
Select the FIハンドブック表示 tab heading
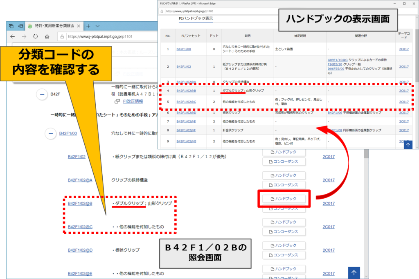(x=196, y=19)
